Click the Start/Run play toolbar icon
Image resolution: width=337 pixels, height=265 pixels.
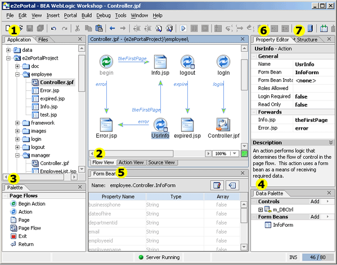coord(183,28)
